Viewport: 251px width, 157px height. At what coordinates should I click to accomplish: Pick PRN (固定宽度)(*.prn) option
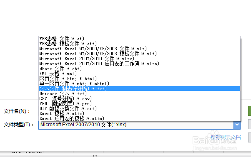[x=139, y=103]
